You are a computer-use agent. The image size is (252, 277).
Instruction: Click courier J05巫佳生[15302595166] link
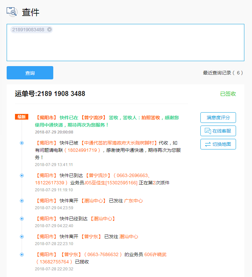pos(111,183)
